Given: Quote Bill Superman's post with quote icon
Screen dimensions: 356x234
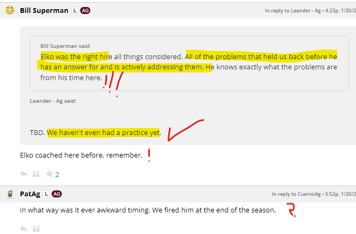Looking at the screenshot, I should point(36,174).
